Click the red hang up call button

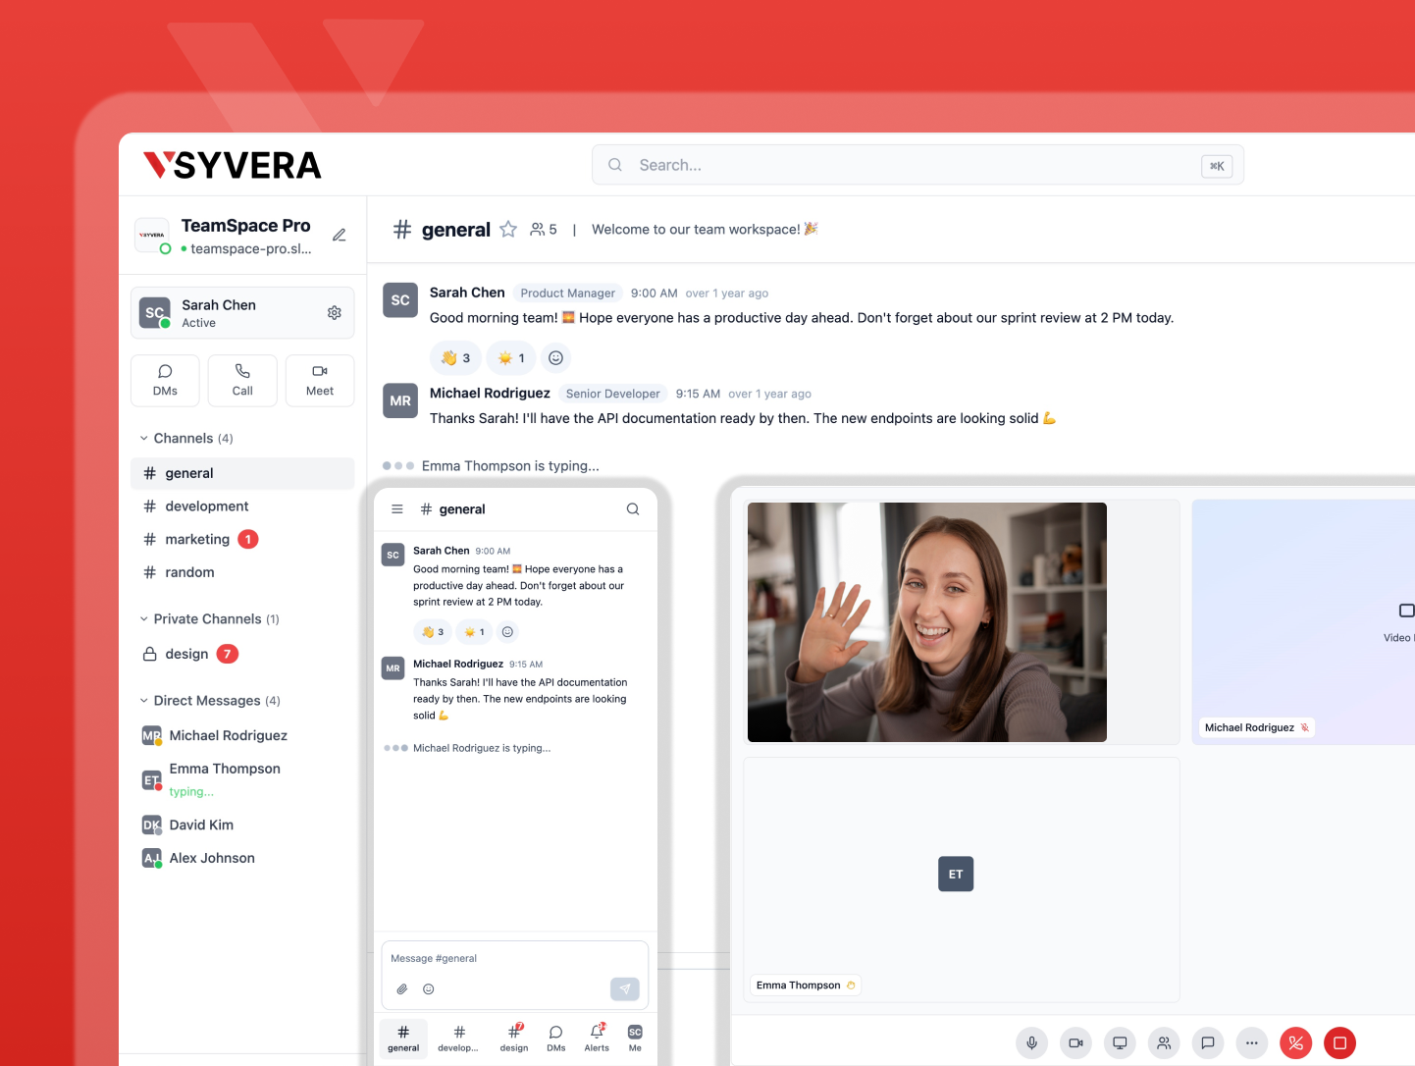point(1295,1042)
